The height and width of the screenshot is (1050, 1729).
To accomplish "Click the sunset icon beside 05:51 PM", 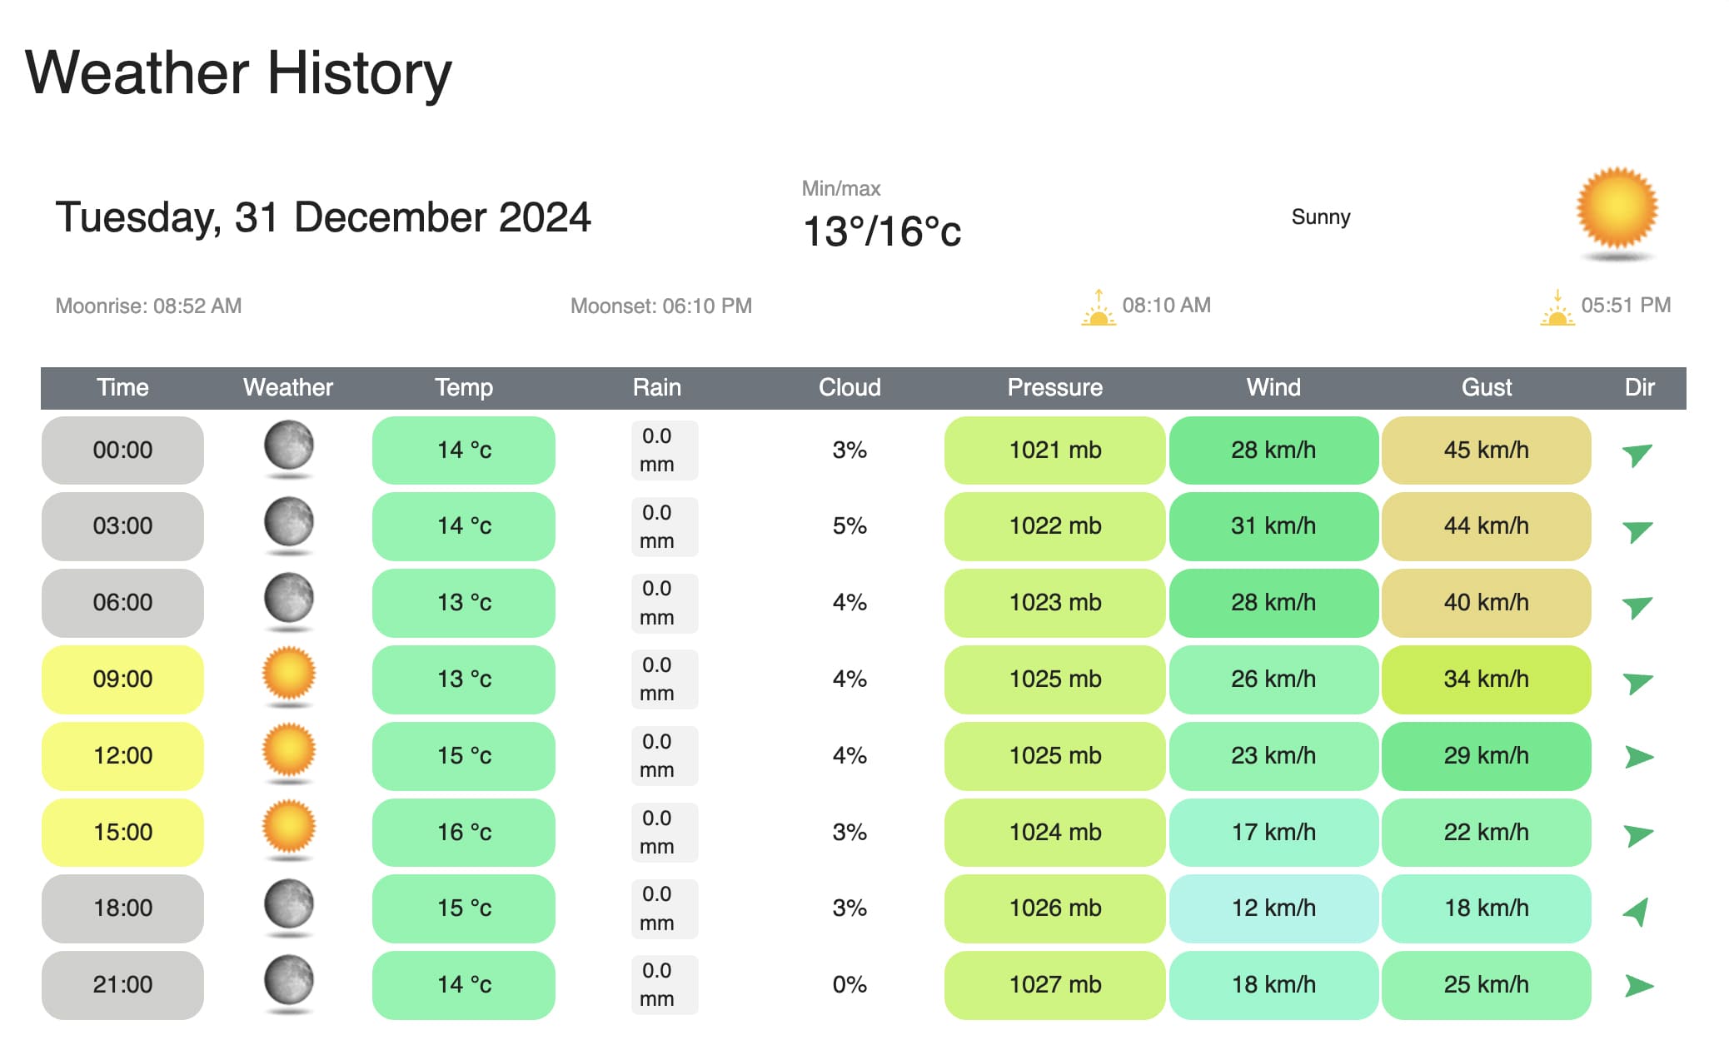I will click(x=1557, y=307).
